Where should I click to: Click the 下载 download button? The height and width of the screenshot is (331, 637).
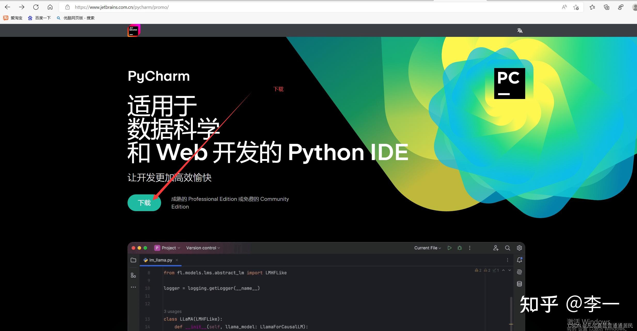(144, 203)
